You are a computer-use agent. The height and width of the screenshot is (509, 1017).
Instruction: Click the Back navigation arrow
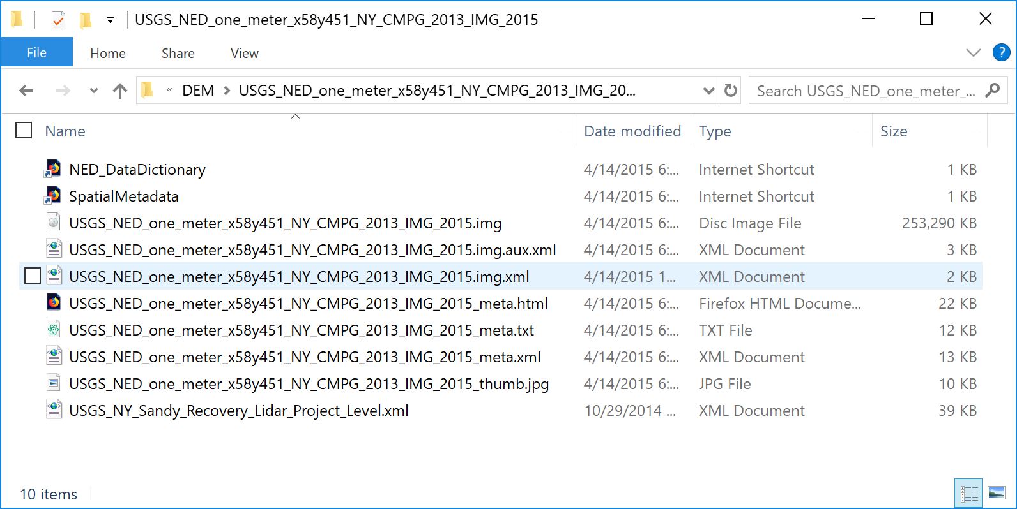[x=26, y=91]
